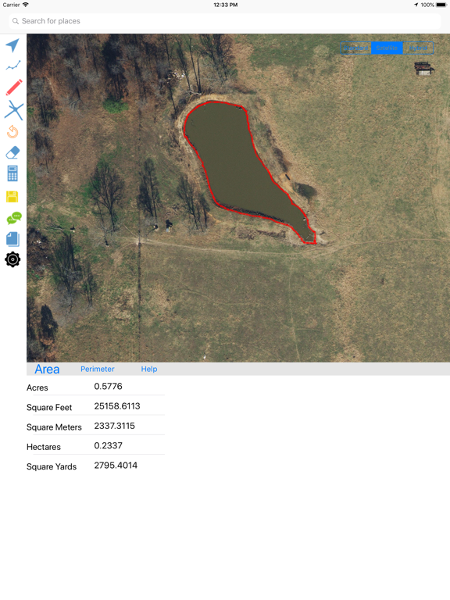The width and height of the screenshot is (450, 600).
Task: Tap the location arrow icon
Action: click(x=12, y=45)
